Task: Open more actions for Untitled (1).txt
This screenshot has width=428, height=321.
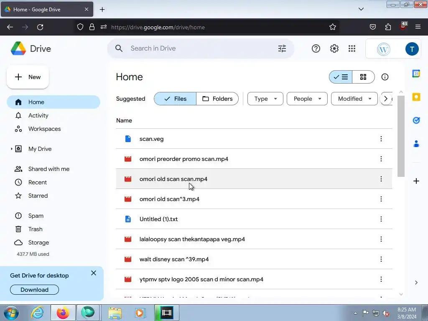Action: pos(381,219)
